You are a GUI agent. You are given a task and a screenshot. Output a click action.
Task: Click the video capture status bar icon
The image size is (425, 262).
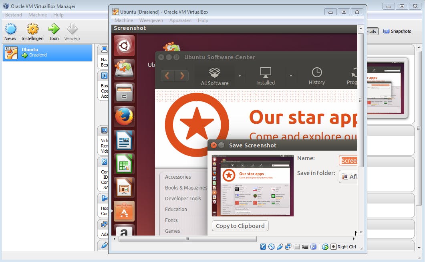click(x=305, y=246)
